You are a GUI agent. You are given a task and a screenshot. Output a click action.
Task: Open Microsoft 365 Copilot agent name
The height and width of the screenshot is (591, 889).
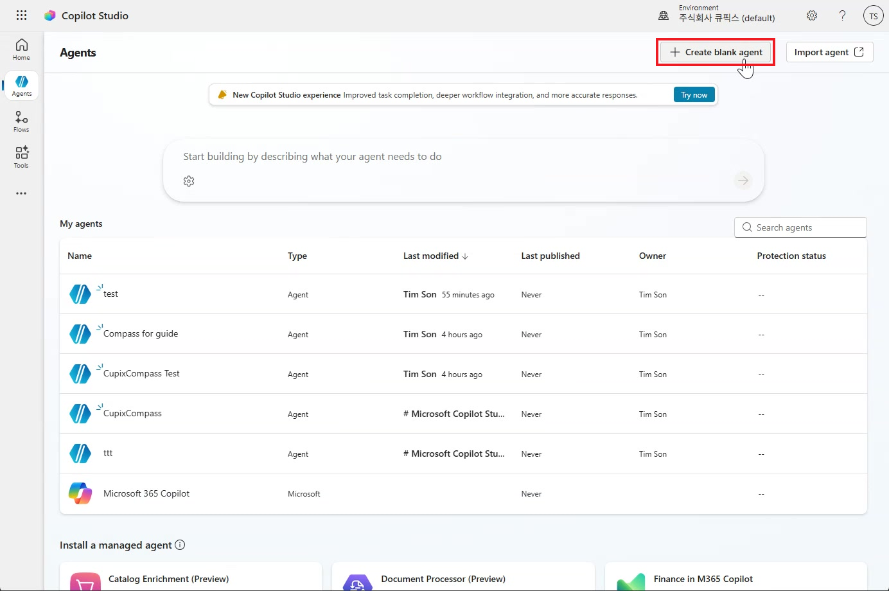pos(146,493)
